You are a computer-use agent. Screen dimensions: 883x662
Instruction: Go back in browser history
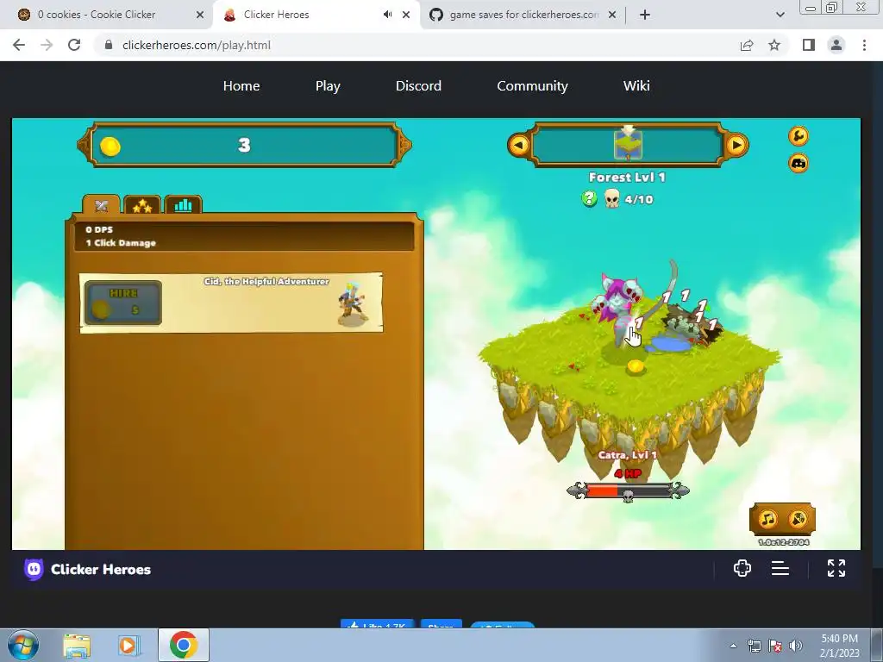point(19,45)
